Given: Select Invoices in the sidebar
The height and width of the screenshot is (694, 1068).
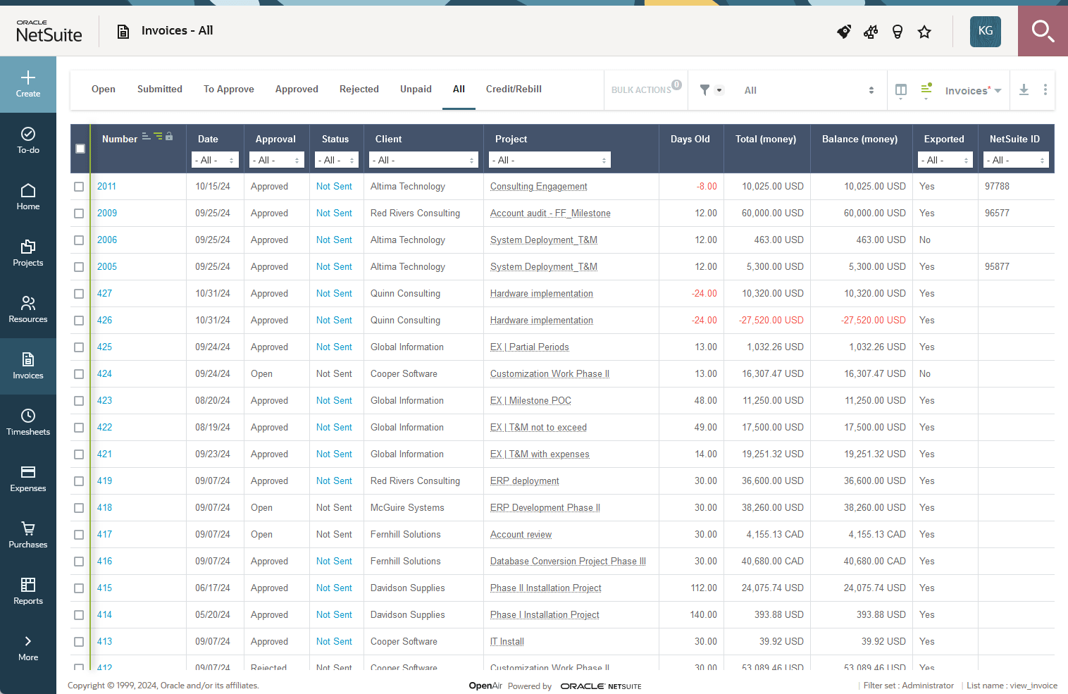Looking at the screenshot, I should coord(28,366).
